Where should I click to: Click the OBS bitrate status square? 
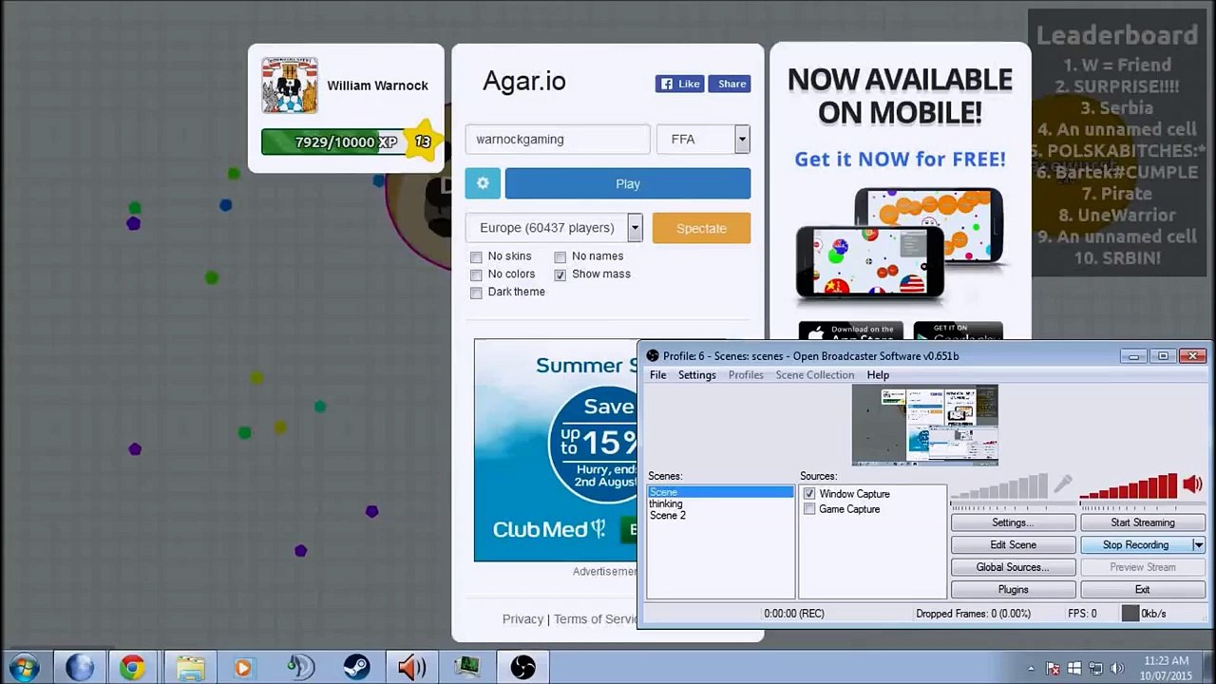pyautogui.click(x=1130, y=614)
